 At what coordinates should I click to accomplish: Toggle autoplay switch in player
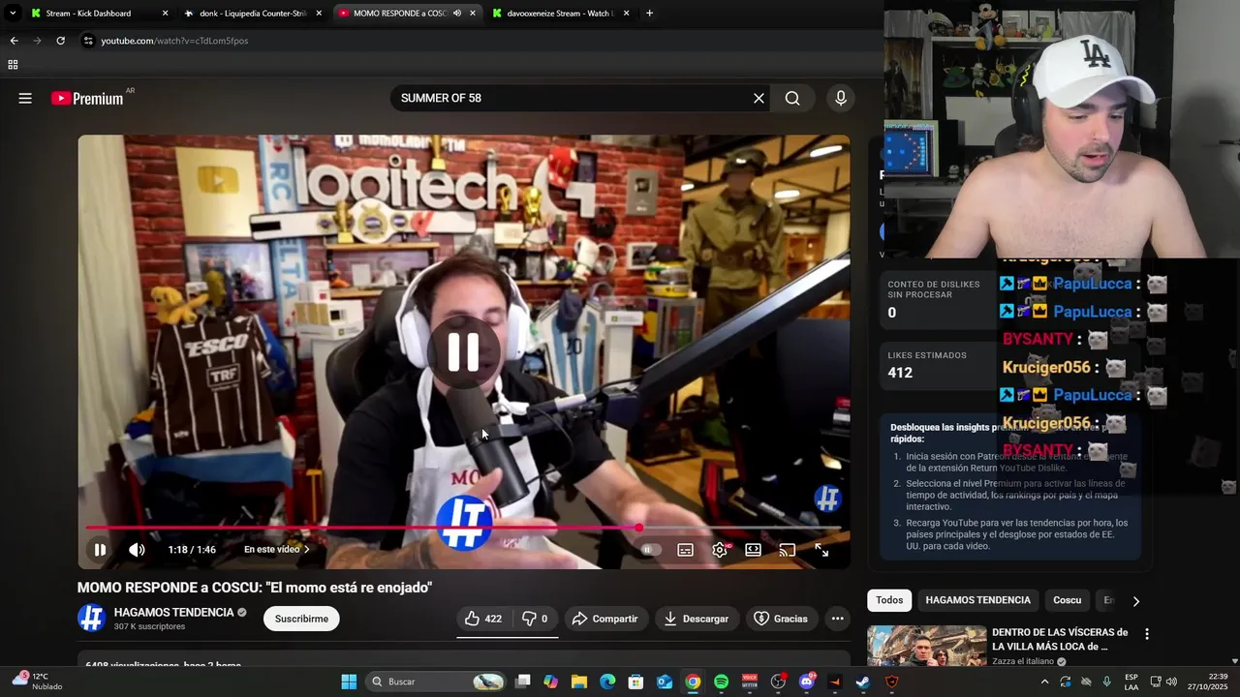651,550
